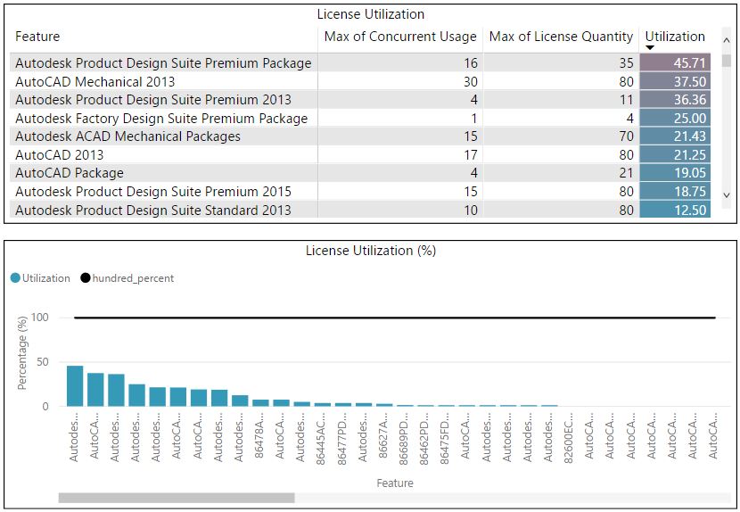Viewport: 740px width, 512px height.
Task: Select Autodesk Factory Design Suite Premium Package row
Action: (x=160, y=119)
